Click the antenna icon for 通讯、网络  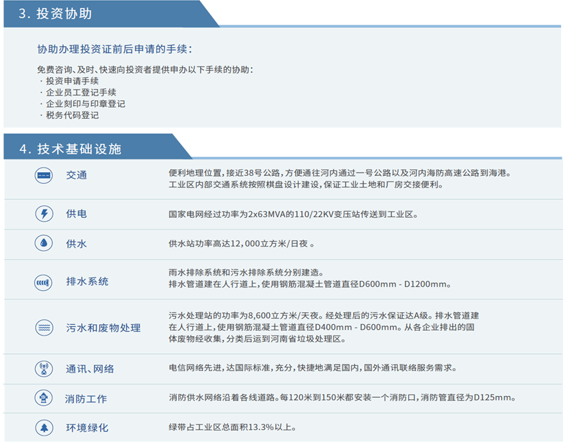pos(43,369)
